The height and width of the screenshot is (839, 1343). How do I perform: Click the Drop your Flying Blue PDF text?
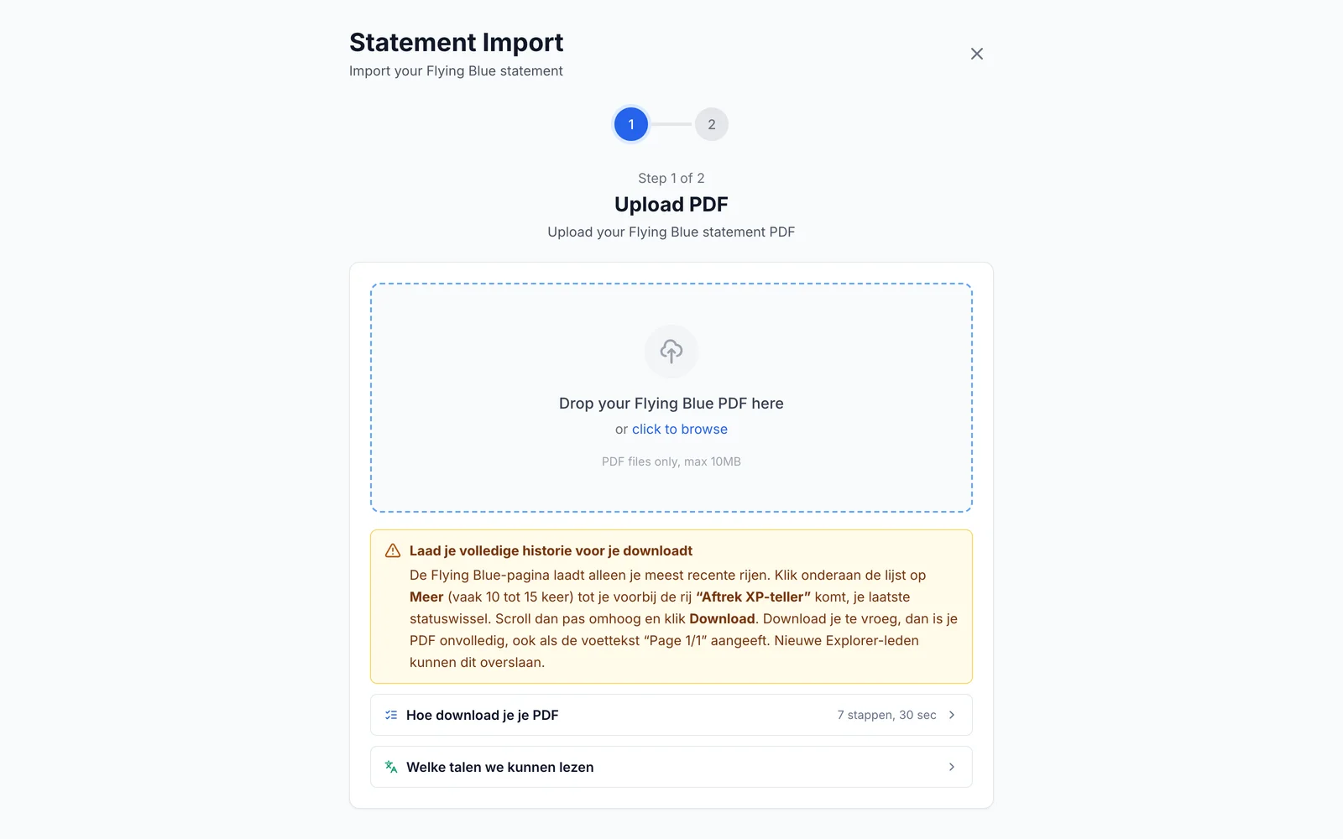[x=671, y=404]
